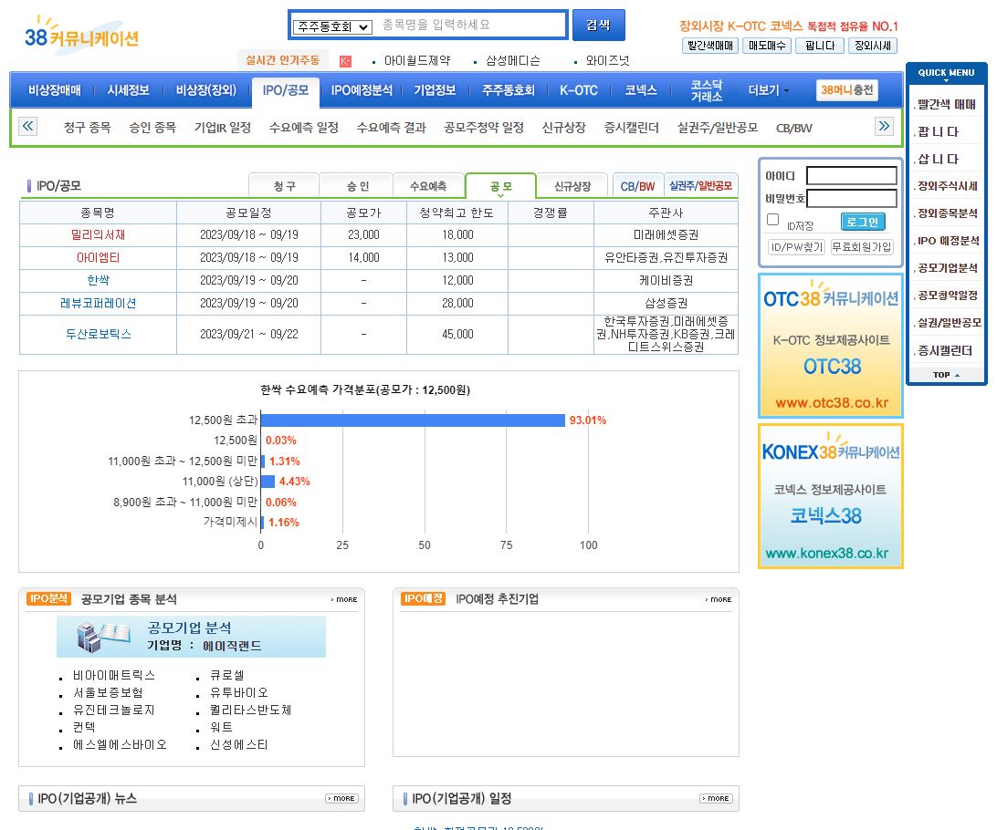The image size is (997, 830).
Task: Open the 수요예측 결과 submenu
Action: 391,128
